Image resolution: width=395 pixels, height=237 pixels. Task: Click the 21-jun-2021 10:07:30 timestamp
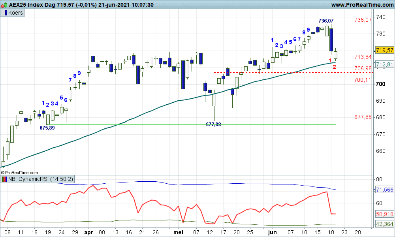click(x=126, y=5)
